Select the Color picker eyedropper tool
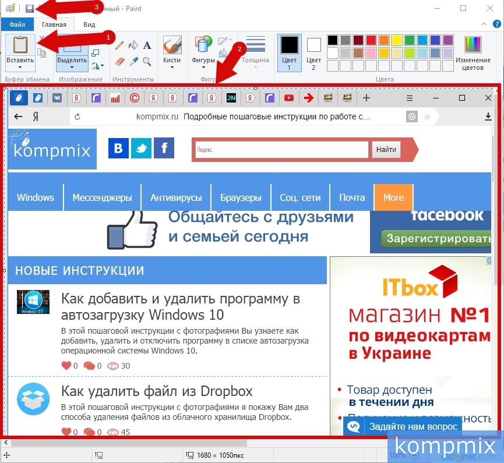Screen dimensions: 504x463 click(133, 61)
